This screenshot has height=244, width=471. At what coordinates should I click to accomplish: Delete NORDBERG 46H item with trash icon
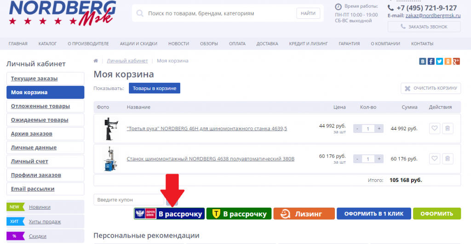pos(448,129)
